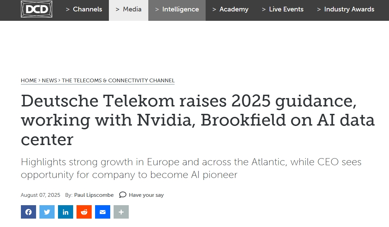The width and height of the screenshot is (389, 227).
Task: Open more sharing options plus icon
Action: point(121,212)
